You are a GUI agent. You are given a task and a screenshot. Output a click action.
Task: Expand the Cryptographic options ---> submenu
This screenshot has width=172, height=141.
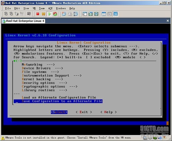49,86
